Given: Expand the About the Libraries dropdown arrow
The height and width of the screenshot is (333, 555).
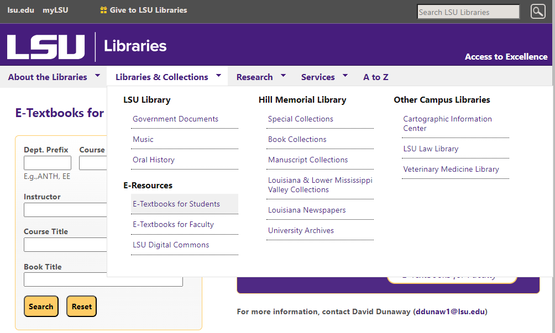Looking at the screenshot, I should coord(97,76).
